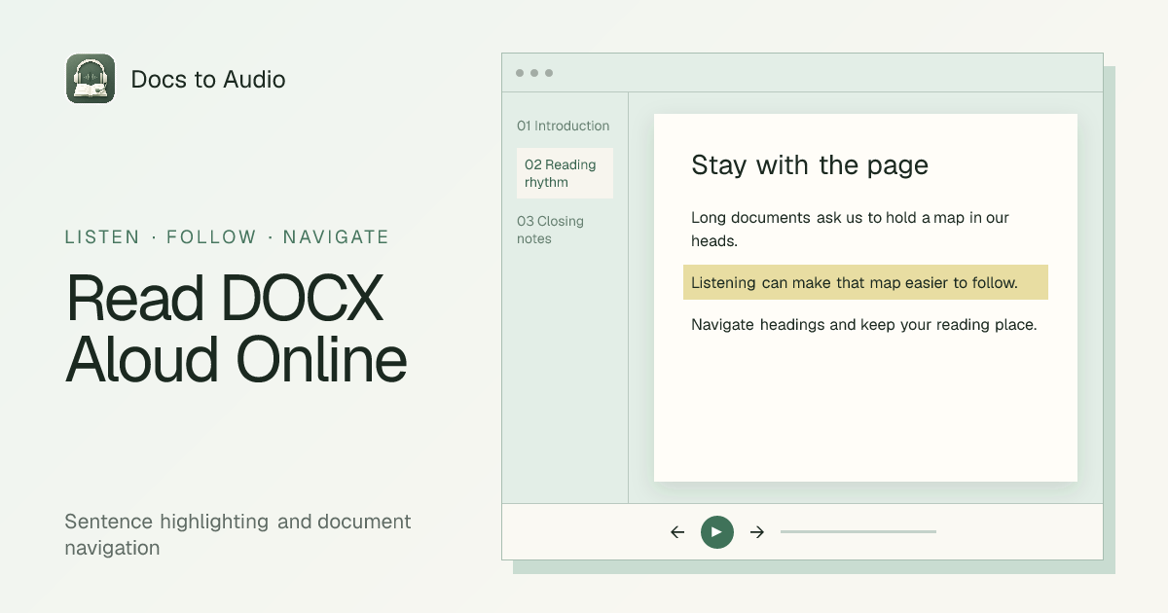Click the 'Stay with the page' heading
Image resolution: width=1168 pixels, height=613 pixels.
tap(810, 165)
